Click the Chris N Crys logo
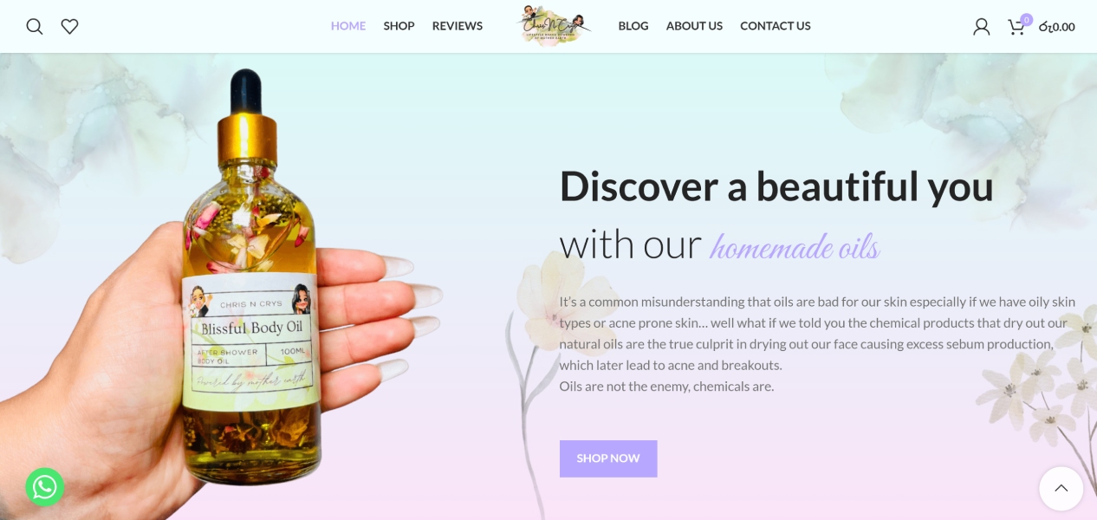Image resolution: width=1097 pixels, height=520 pixels. coord(555,26)
